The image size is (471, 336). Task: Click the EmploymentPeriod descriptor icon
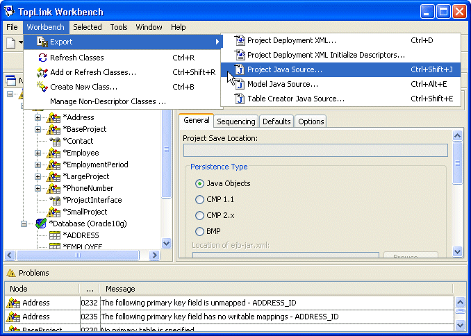pyautogui.click(x=53, y=165)
